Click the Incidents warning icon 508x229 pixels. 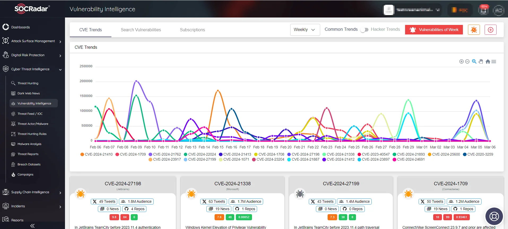point(6,206)
